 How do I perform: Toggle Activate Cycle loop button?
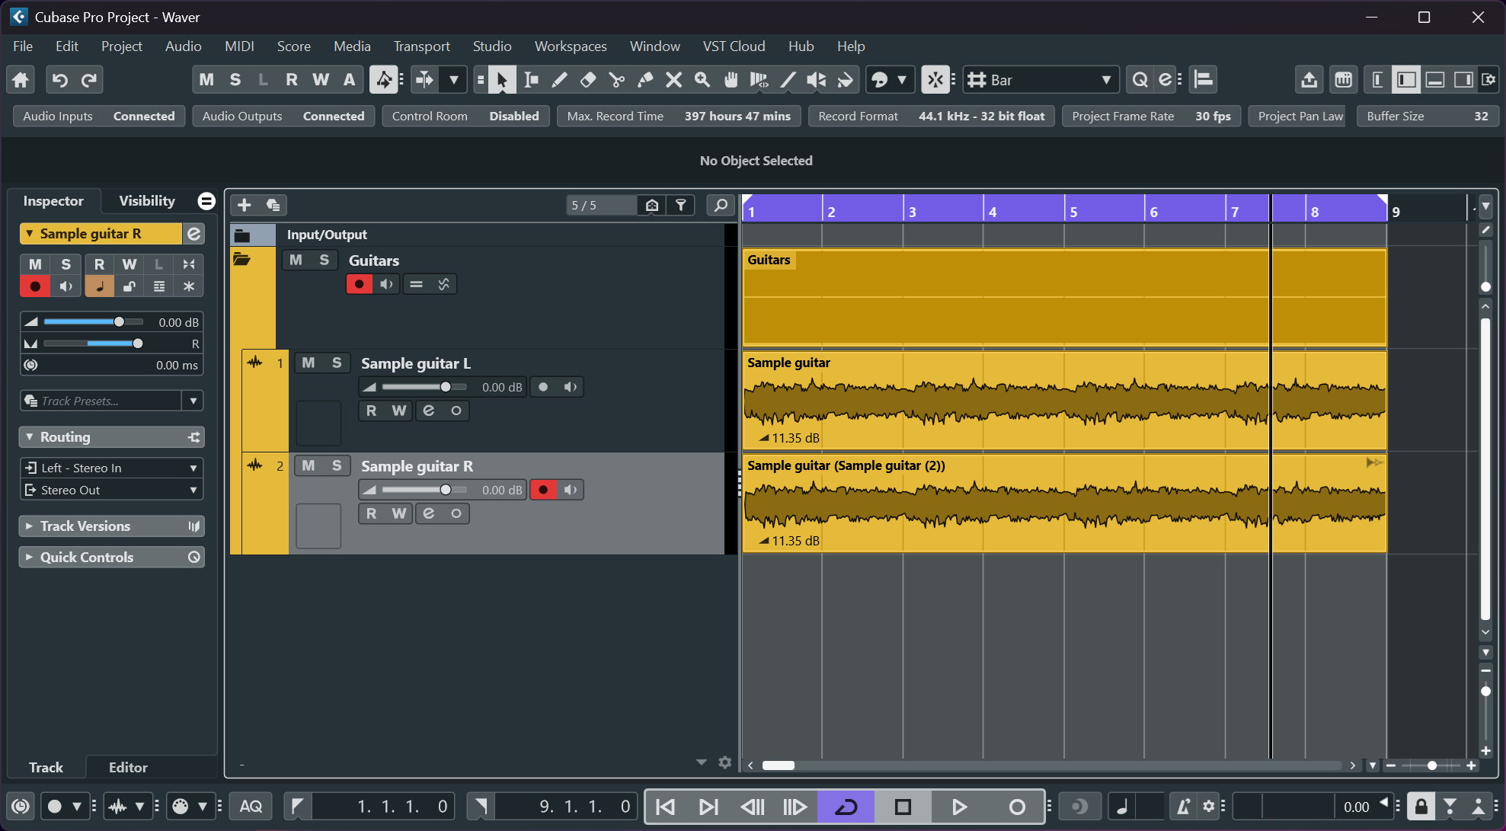846,807
